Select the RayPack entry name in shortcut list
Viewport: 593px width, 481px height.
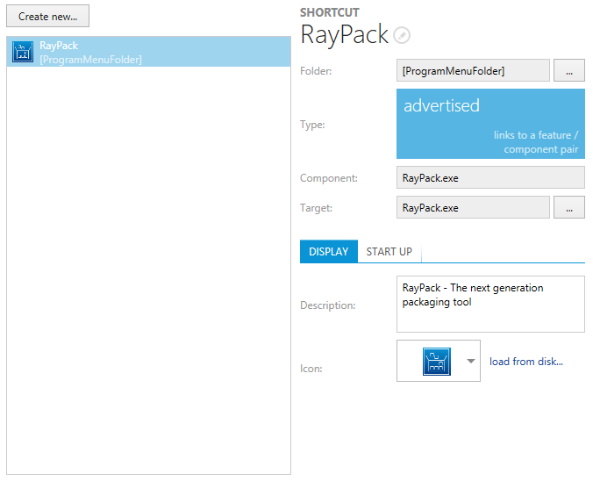click(59, 46)
